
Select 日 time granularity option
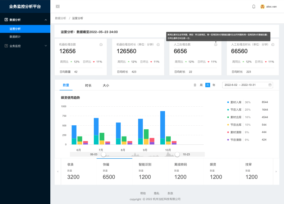pyautogui.click(x=195, y=85)
